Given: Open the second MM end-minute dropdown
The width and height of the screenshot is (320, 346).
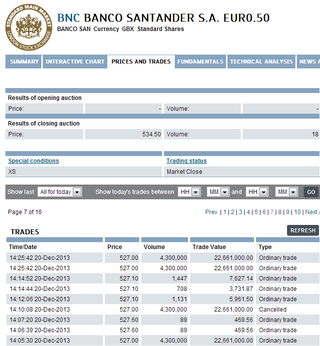Looking at the screenshot, I should coord(287,192).
